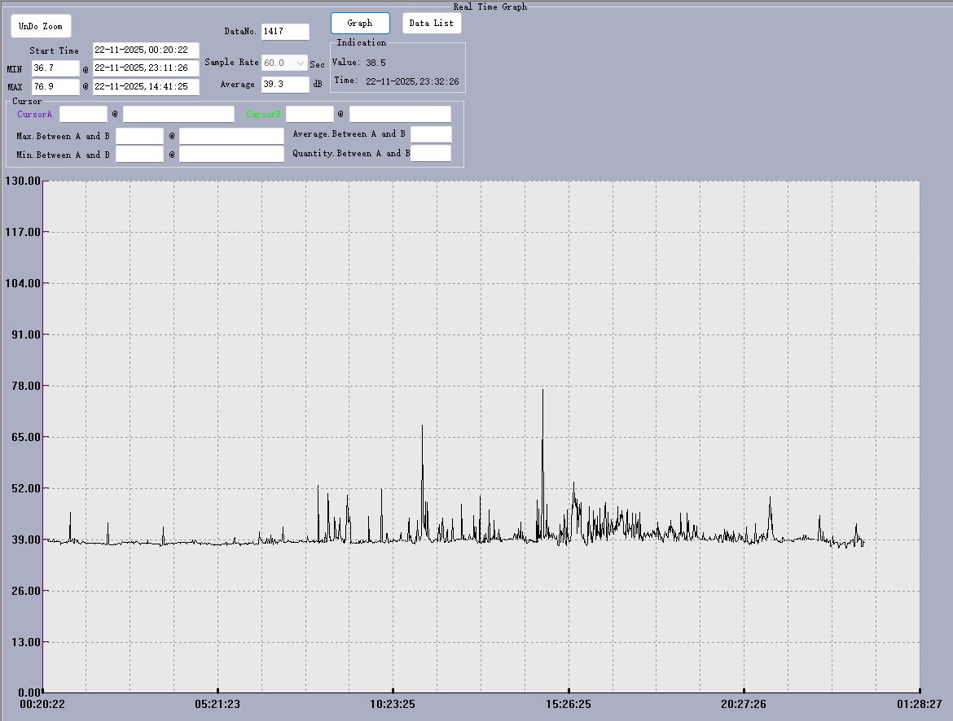Click the Max.Between A and B value field
This screenshot has width=953, height=721.
click(x=139, y=135)
